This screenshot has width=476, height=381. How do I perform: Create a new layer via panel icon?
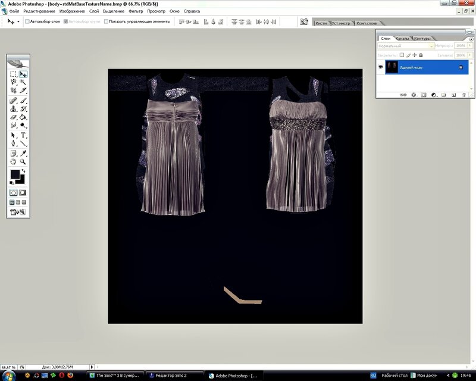pyautogui.click(x=453, y=94)
